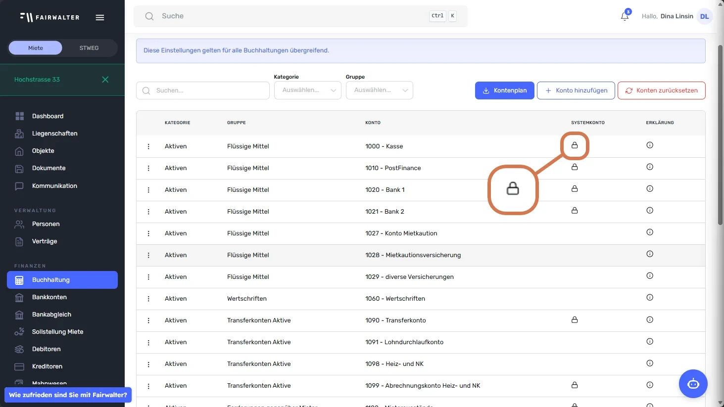Image resolution: width=724 pixels, height=407 pixels.
Task: Click lock icon of 1090 - Transferkonto
Action: click(x=575, y=320)
